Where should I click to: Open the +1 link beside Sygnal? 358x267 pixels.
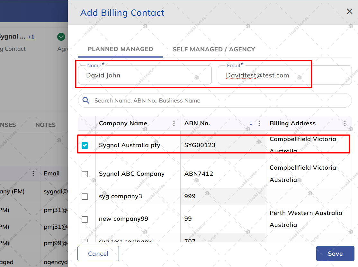pos(31,37)
